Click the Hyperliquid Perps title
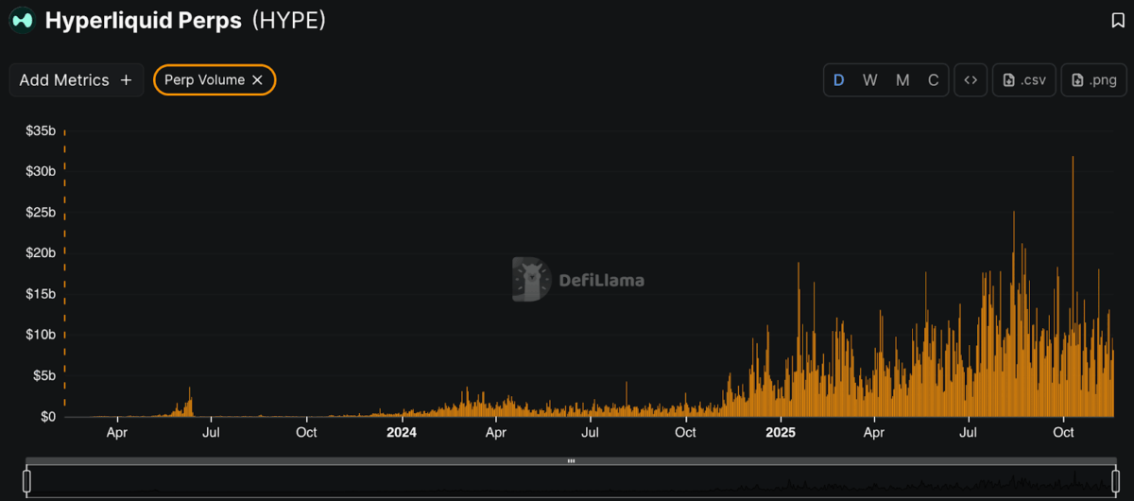Screen dimensions: 1134x501 pos(143,21)
